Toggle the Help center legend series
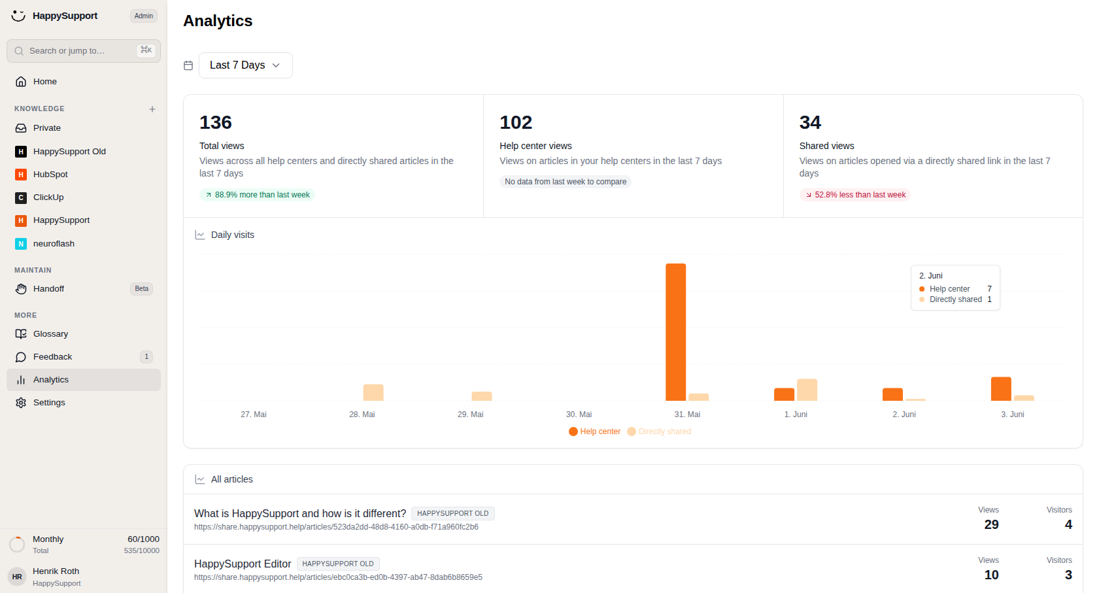The image size is (1099, 593). 594,432
